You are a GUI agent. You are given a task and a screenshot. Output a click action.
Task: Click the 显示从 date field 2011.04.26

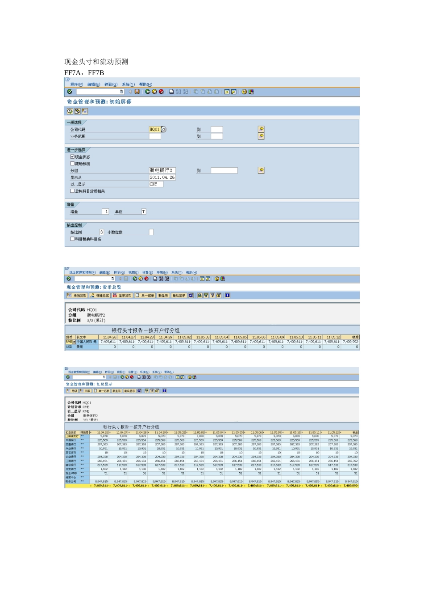(x=162, y=178)
